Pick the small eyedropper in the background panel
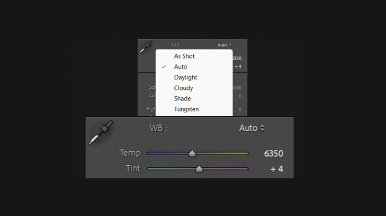This screenshot has height=216, width=386. [145, 47]
